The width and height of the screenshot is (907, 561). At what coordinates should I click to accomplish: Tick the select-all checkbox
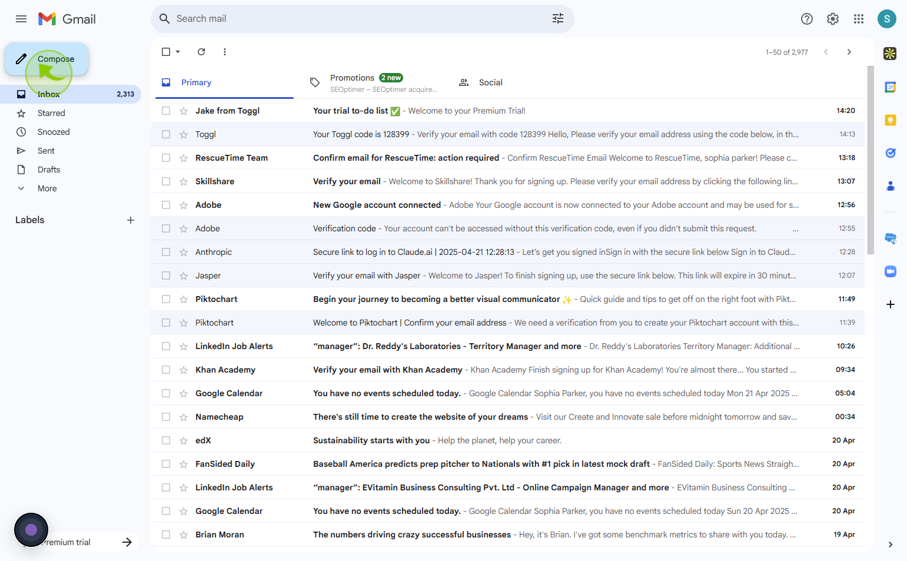coord(166,52)
